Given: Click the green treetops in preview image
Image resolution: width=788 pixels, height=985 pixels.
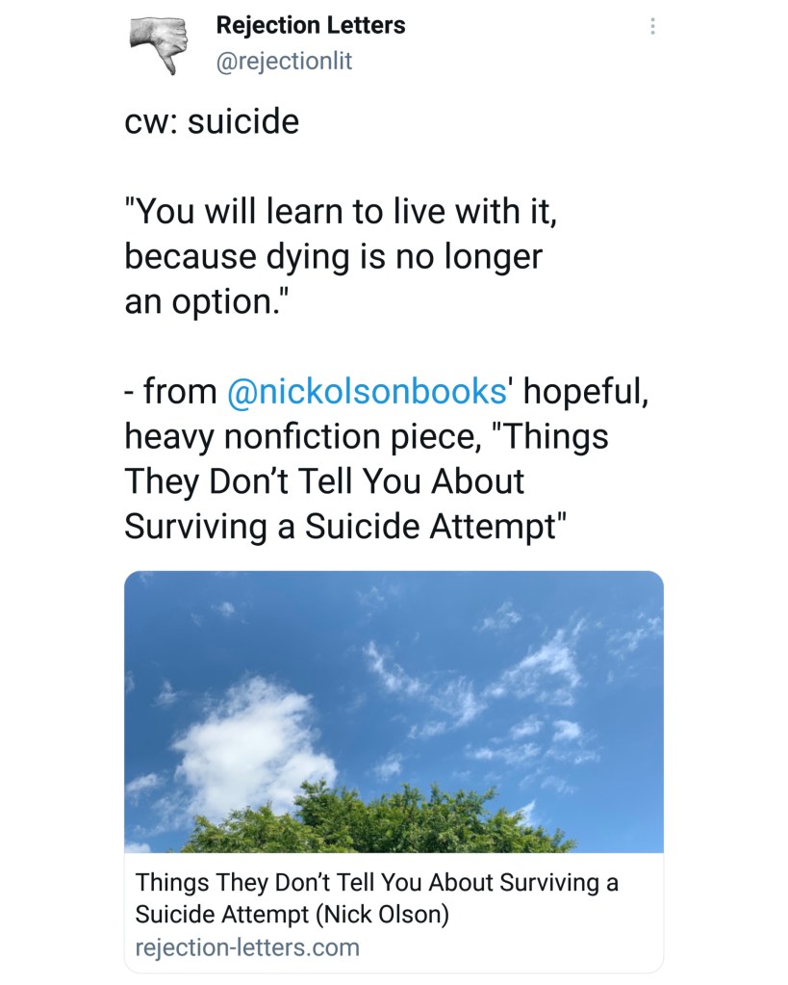Looking at the screenshot, I should (385, 821).
